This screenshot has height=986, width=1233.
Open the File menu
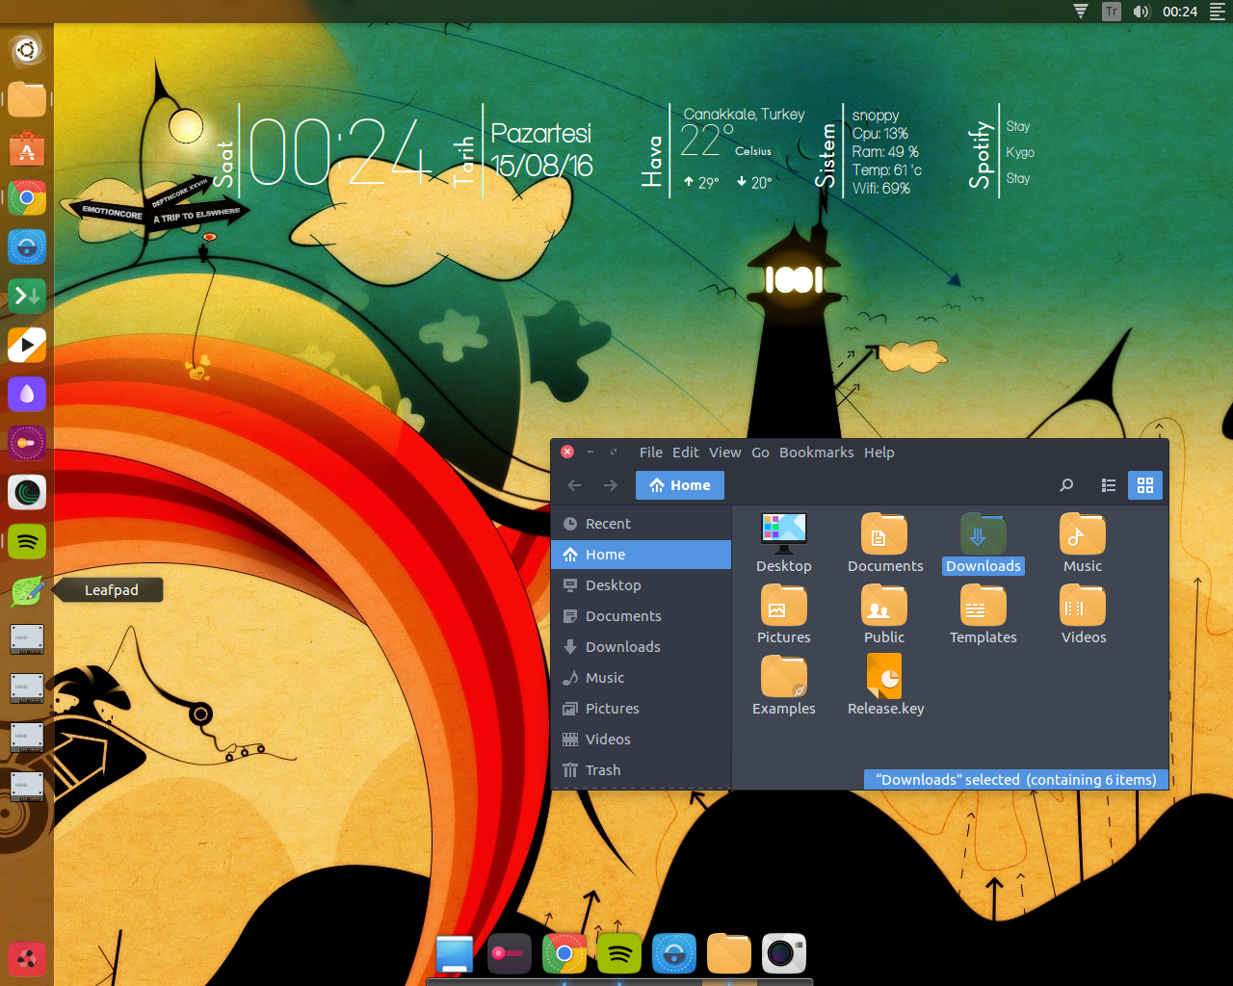651,453
